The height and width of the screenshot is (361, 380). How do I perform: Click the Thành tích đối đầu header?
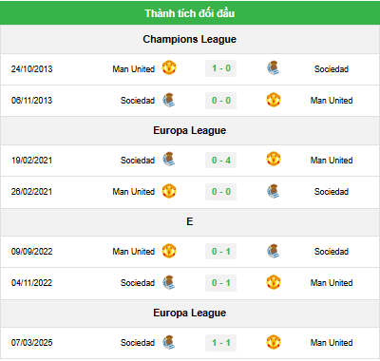[190, 13]
